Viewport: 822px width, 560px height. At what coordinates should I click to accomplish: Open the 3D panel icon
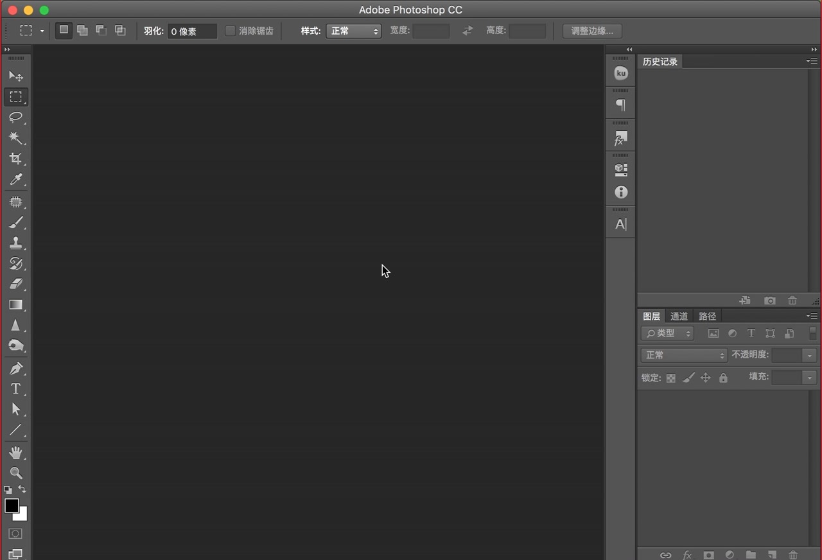621,170
